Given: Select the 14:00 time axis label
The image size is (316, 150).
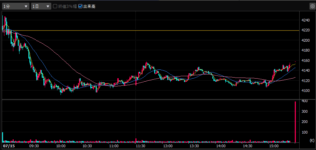Looking at the screenshot, I should pyautogui.click(x=221, y=146).
